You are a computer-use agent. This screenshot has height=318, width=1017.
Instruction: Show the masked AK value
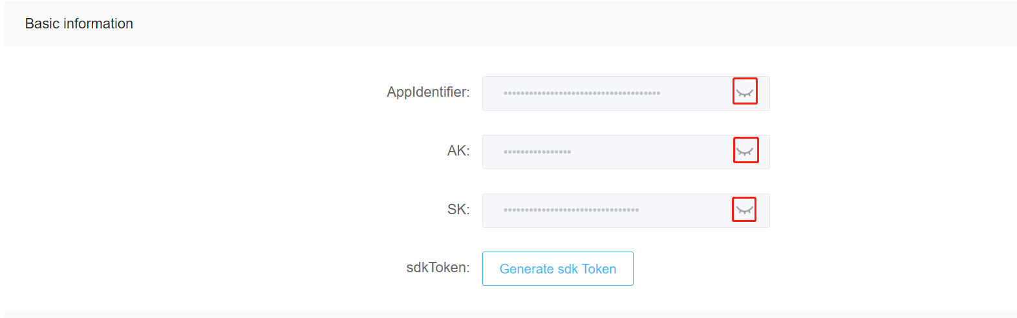pos(745,152)
